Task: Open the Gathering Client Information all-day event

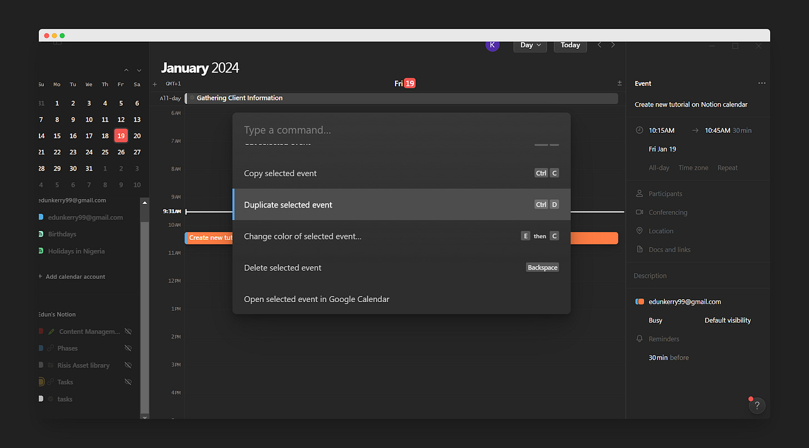Action: tap(401, 98)
